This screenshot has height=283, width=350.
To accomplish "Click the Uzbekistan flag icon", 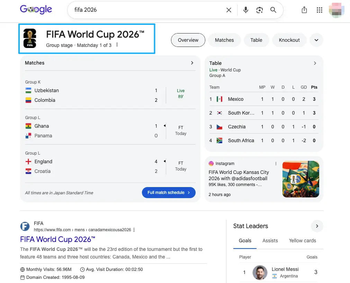I will click(28, 90).
